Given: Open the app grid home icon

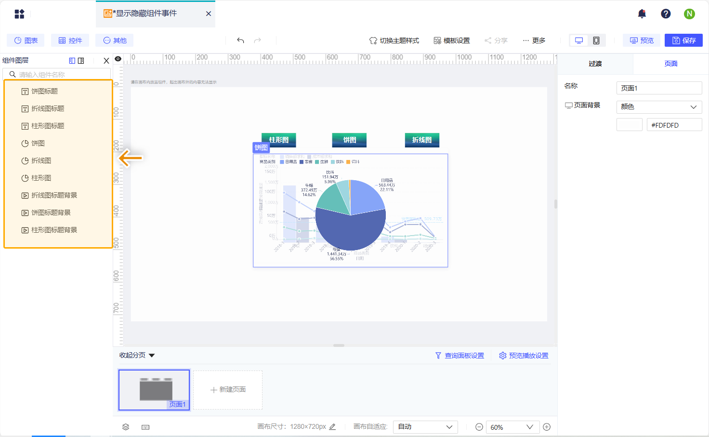Looking at the screenshot, I should pyautogui.click(x=19, y=14).
